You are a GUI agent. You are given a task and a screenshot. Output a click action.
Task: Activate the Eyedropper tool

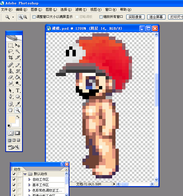coord(17,104)
